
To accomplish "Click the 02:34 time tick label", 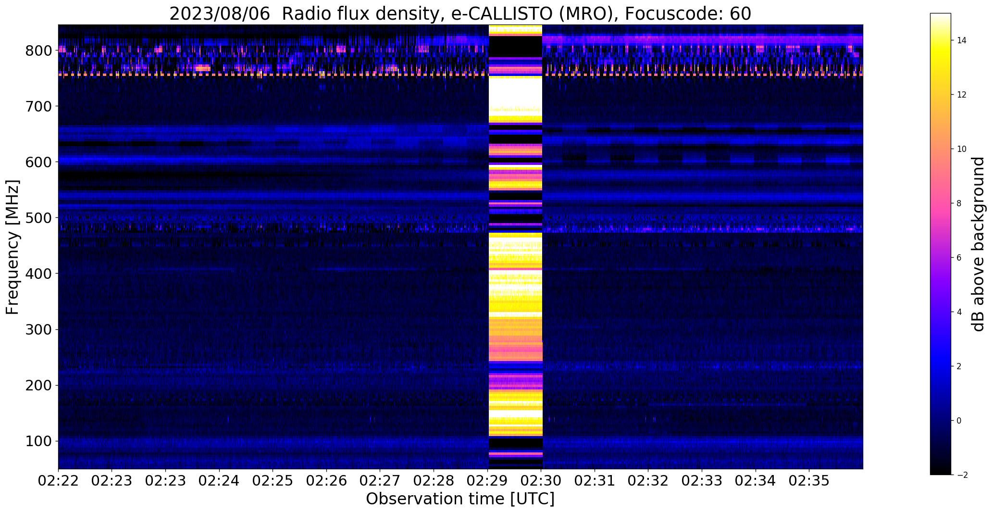I will (756, 481).
